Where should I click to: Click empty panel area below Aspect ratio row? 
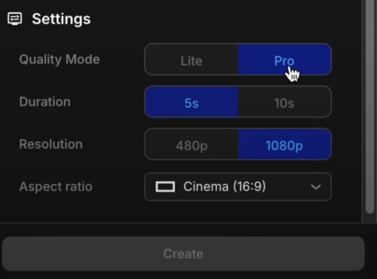pyautogui.click(x=181, y=211)
